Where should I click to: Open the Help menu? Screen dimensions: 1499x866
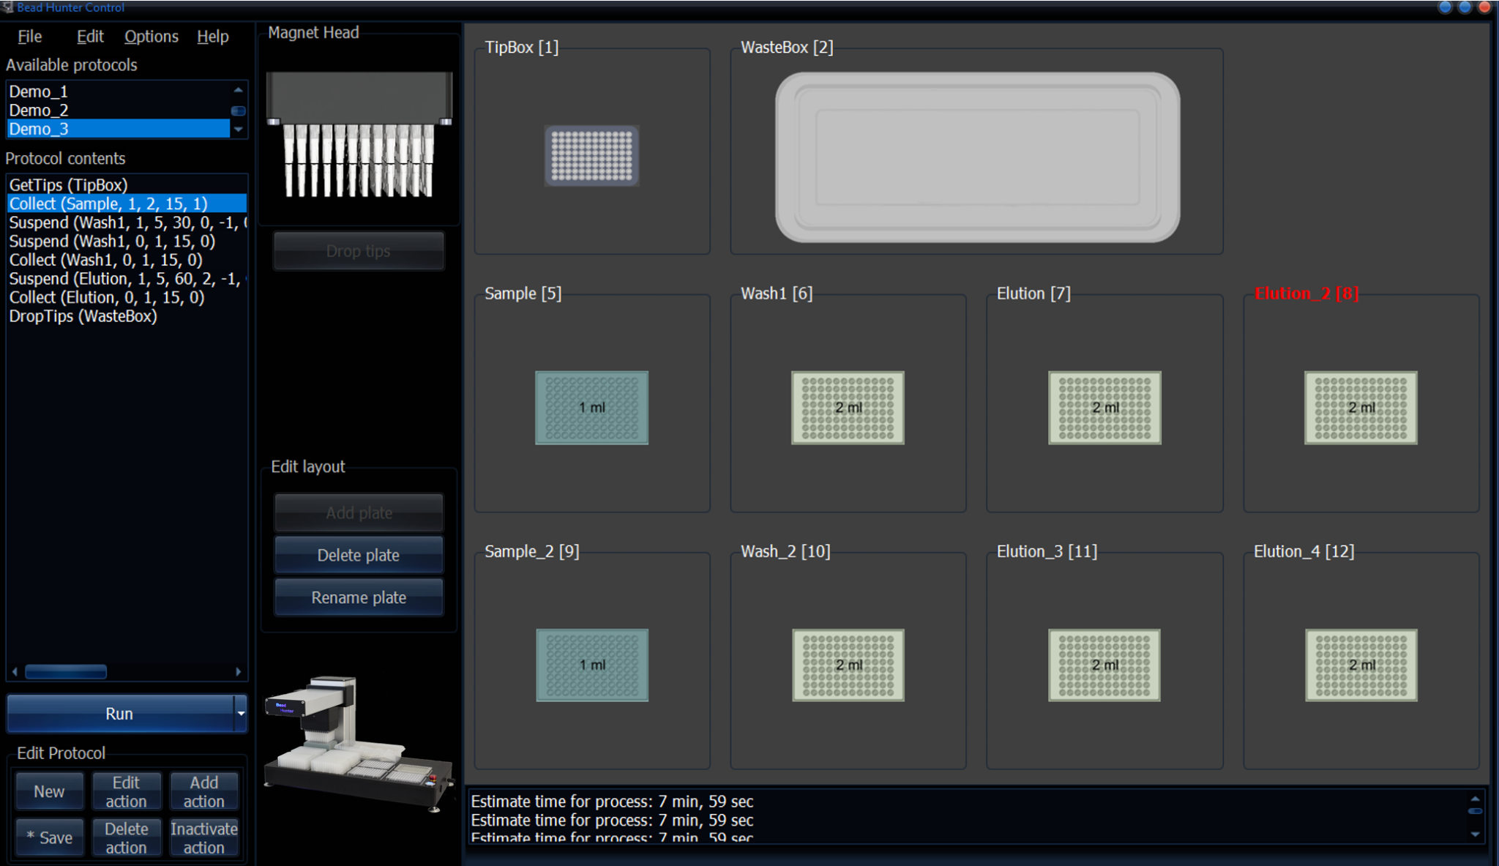(212, 36)
